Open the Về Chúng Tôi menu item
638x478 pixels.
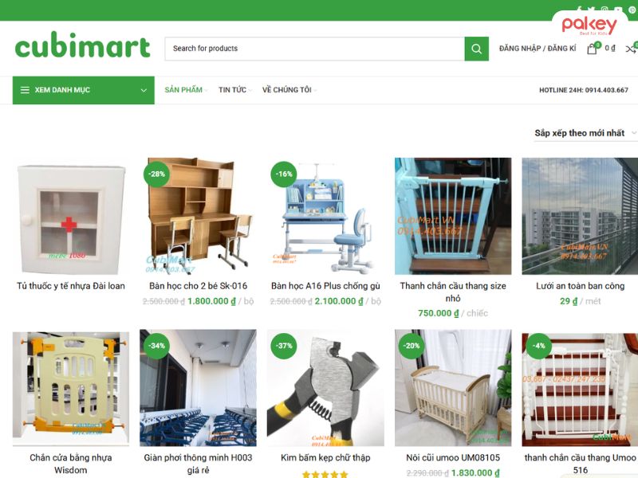point(287,90)
